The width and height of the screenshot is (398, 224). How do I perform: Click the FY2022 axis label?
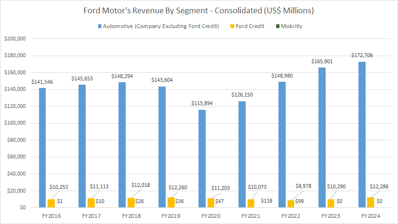(x=291, y=216)
